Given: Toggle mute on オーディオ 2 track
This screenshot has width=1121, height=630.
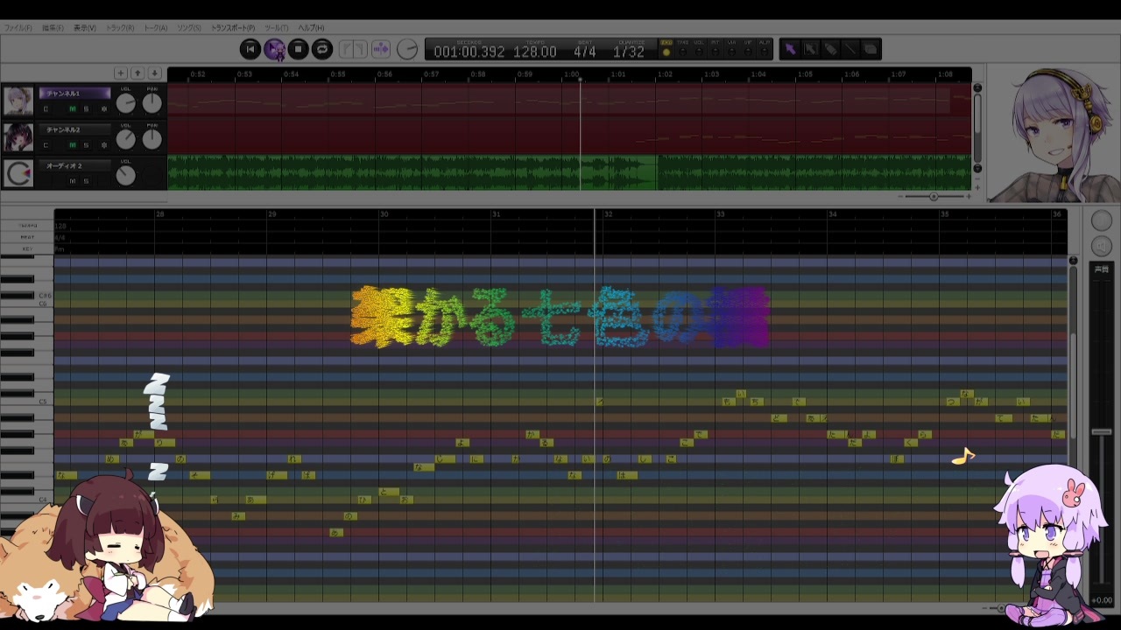Looking at the screenshot, I should coord(73,181).
